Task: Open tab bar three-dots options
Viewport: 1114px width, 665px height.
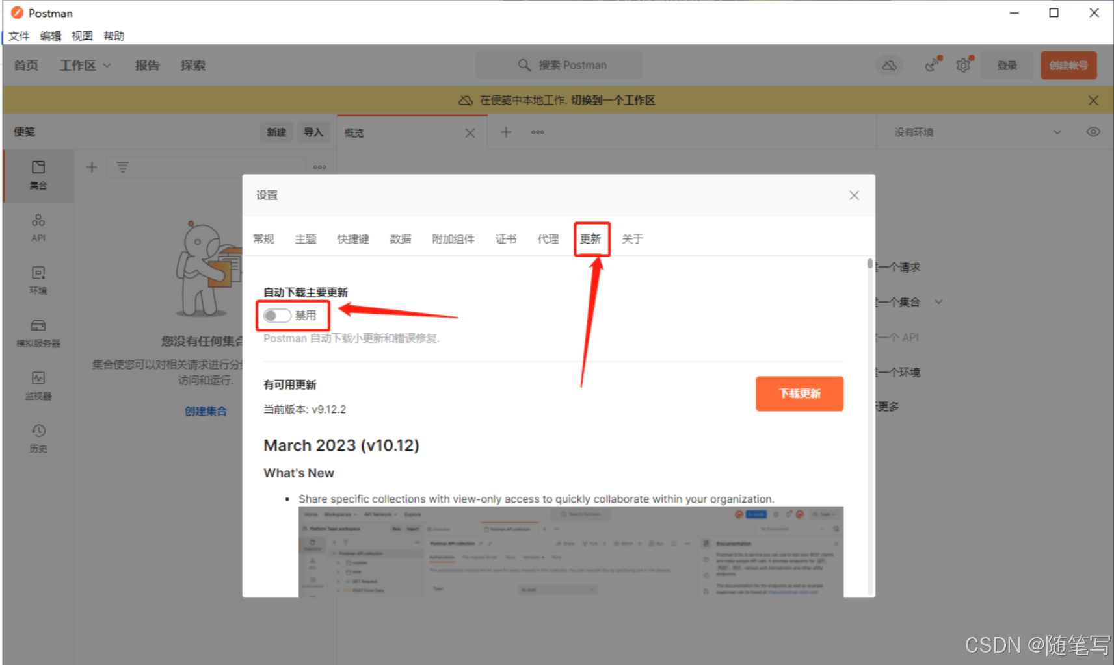Action: 537,132
